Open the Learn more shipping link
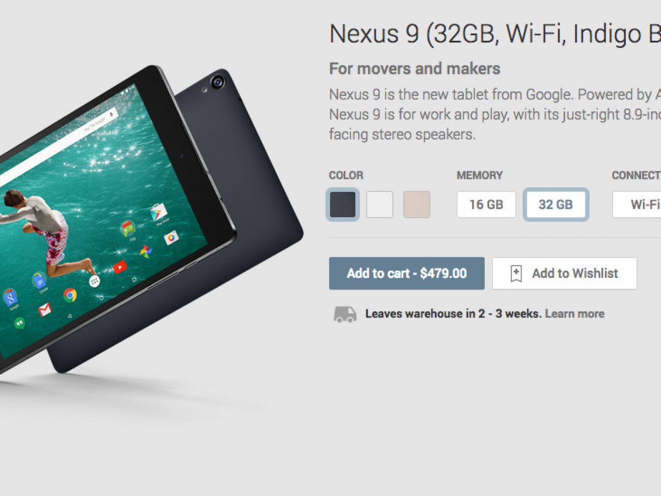Viewport: 661px width, 496px height. coord(575,314)
